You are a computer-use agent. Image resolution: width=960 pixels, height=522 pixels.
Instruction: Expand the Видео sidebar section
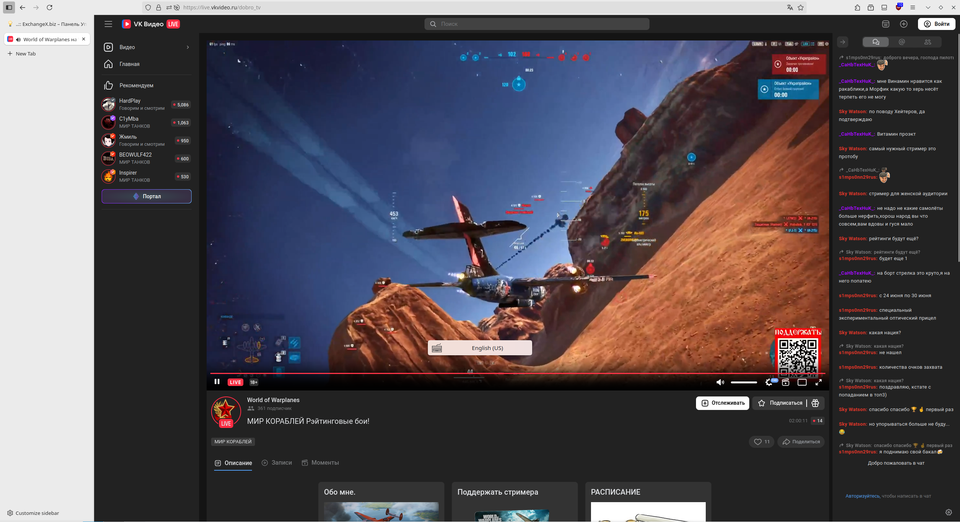point(187,47)
